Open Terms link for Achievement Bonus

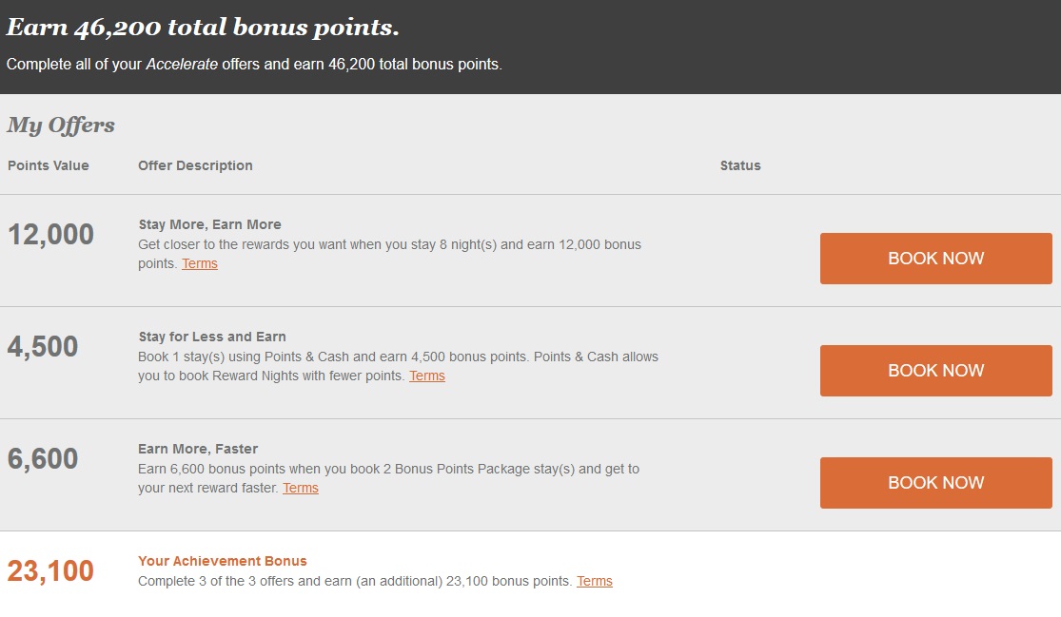pos(595,581)
